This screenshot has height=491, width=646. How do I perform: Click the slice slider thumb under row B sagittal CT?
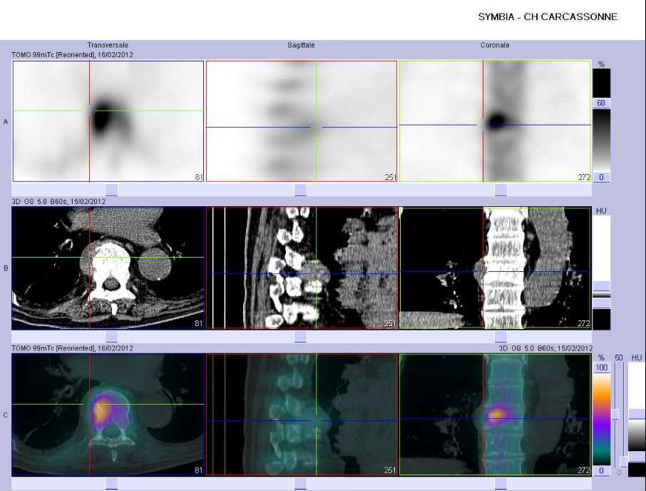[300, 337]
